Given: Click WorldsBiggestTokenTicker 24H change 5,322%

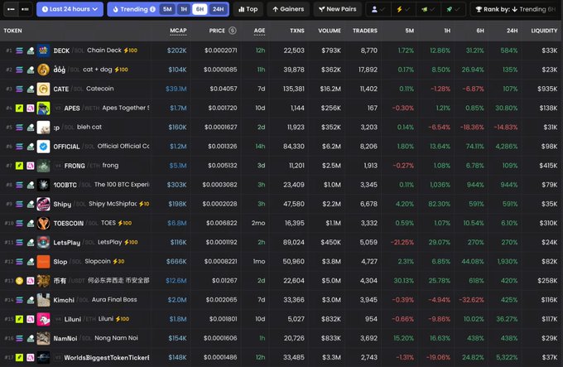Looking at the screenshot, I should [x=507, y=357].
